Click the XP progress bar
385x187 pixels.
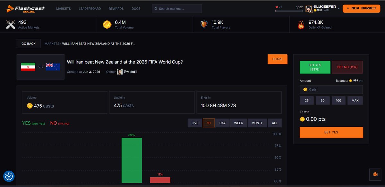[289, 11]
